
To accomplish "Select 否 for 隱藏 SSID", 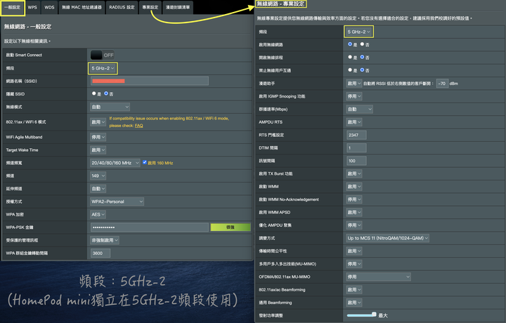I will [x=106, y=93].
